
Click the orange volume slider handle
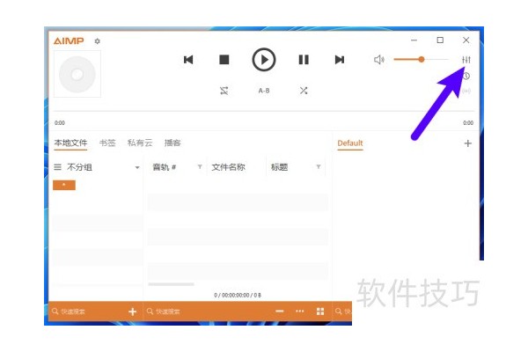click(x=422, y=59)
